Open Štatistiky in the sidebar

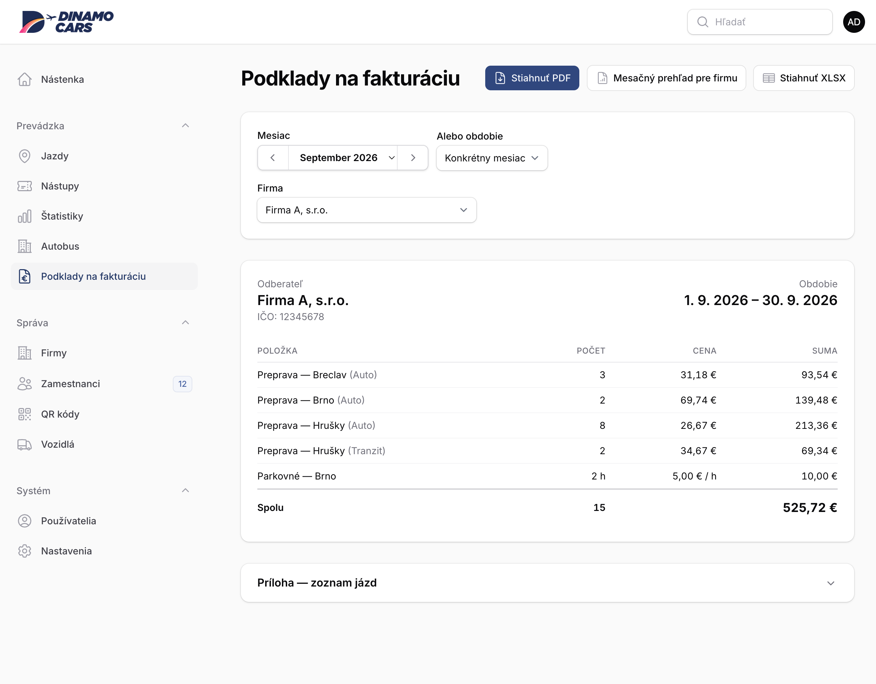[x=104, y=216]
